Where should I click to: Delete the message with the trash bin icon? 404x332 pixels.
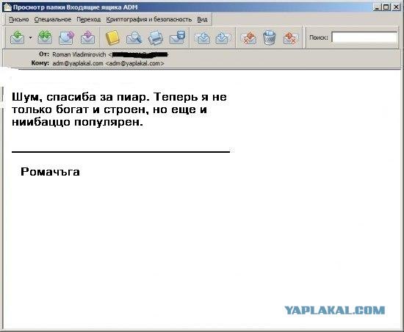click(x=270, y=37)
